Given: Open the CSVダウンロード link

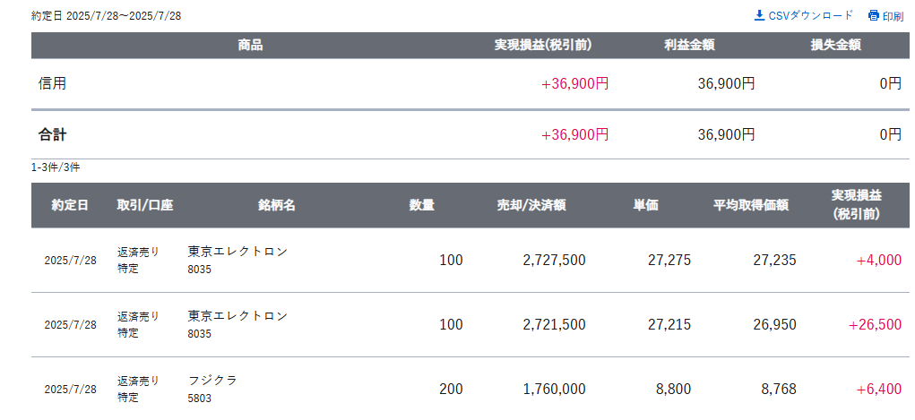Looking at the screenshot, I should coord(804,15).
